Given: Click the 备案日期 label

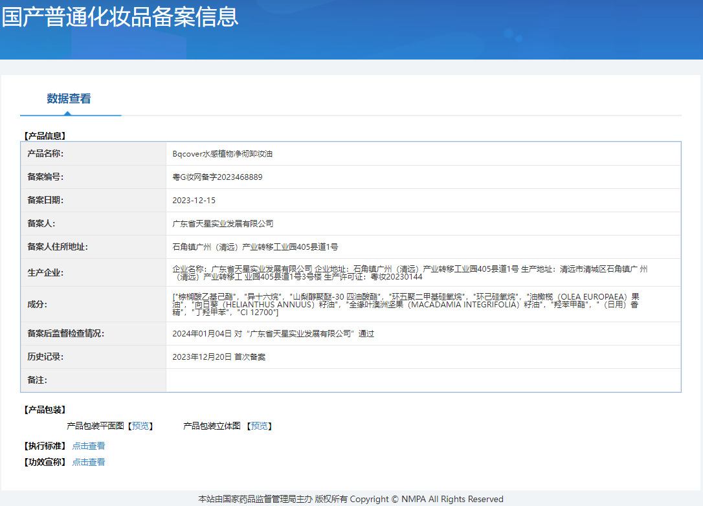Looking at the screenshot, I should pos(45,201).
